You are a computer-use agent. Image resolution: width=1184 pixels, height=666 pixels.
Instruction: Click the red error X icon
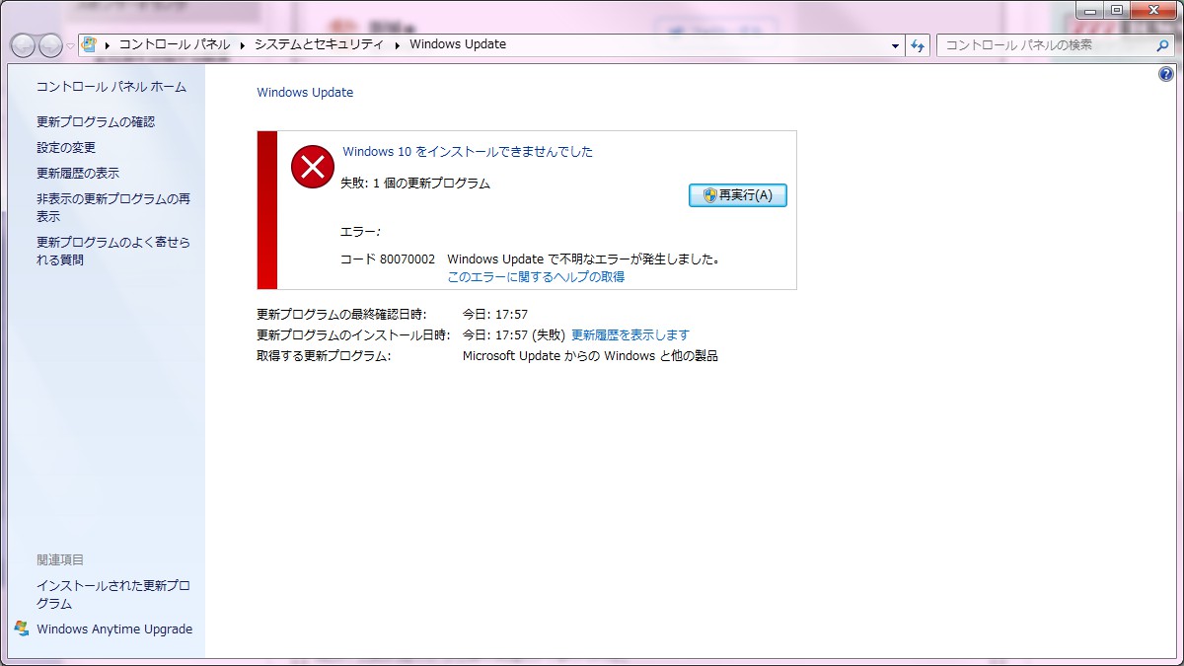point(313,166)
